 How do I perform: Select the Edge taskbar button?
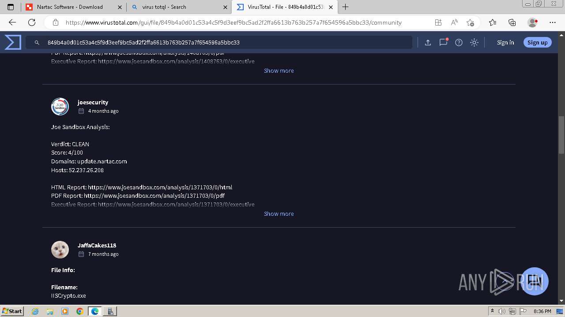(95, 311)
